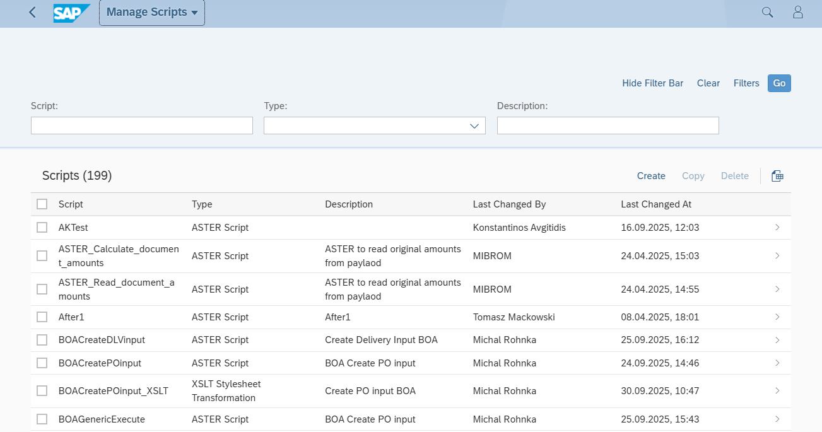Click the Create button
The image size is (822, 432).
tap(651, 176)
